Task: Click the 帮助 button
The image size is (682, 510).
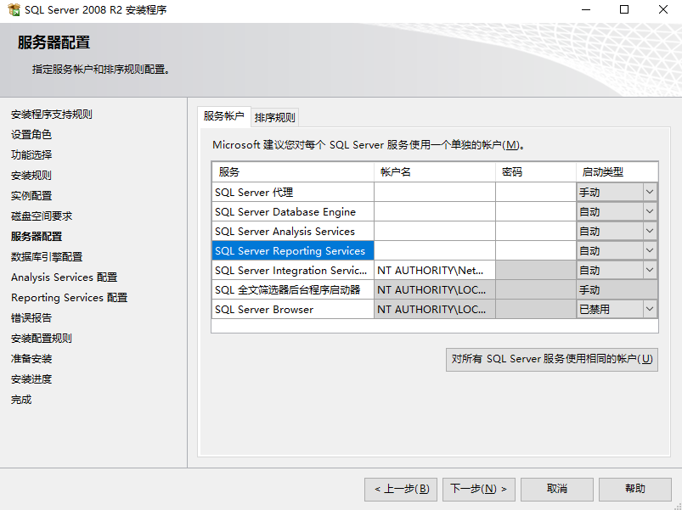Action: pos(634,489)
